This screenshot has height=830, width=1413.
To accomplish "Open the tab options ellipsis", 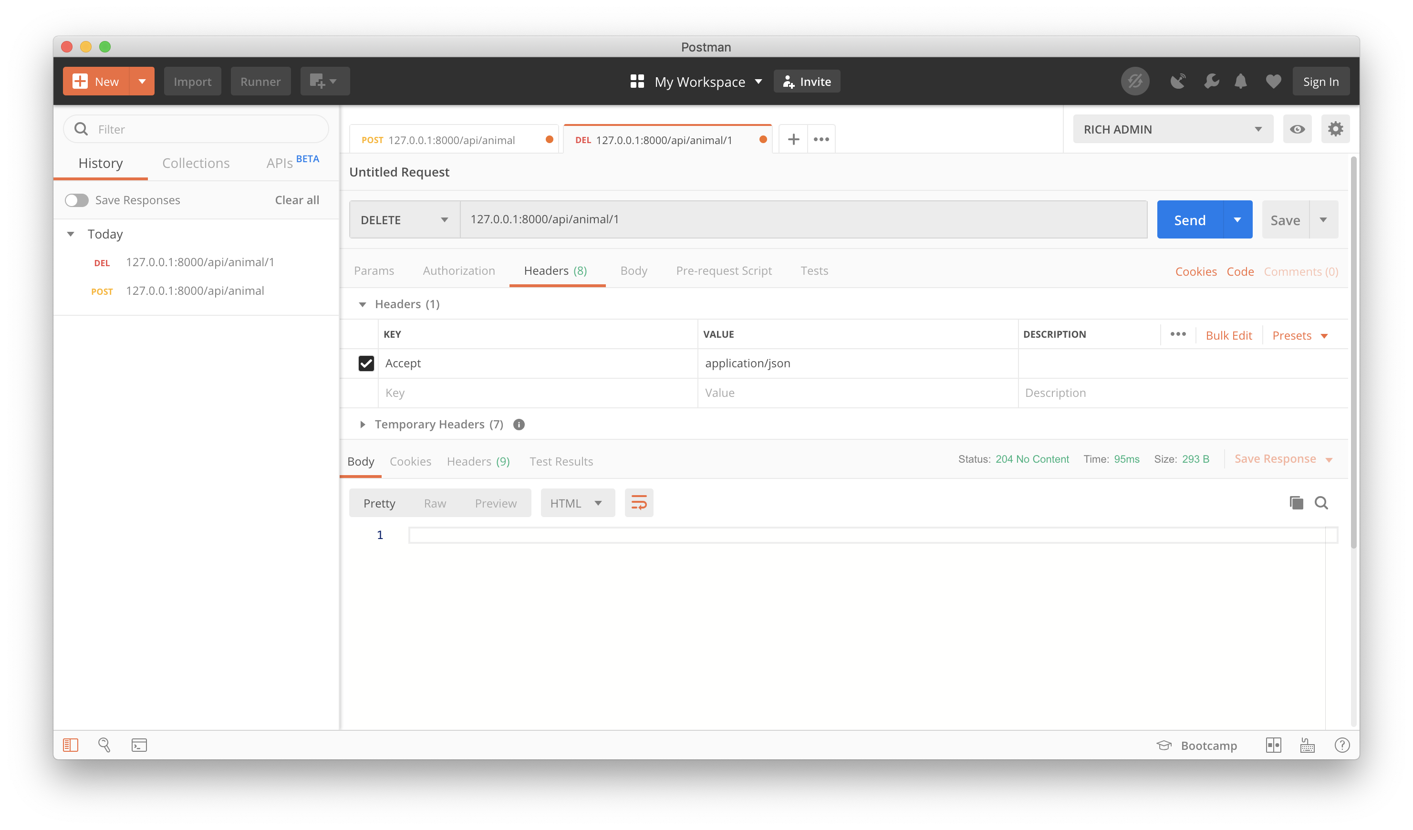I will [821, 139].
